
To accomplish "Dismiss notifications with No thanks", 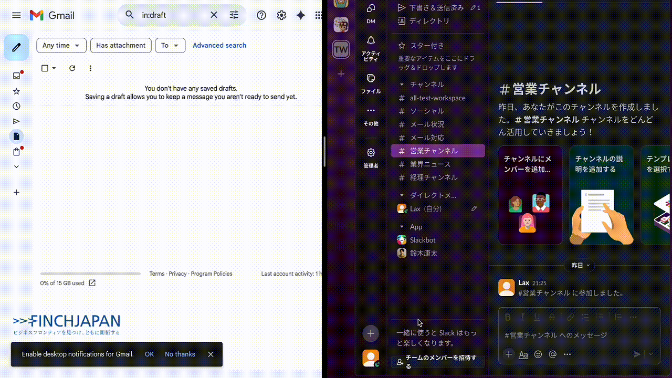I will pos(180,354).
